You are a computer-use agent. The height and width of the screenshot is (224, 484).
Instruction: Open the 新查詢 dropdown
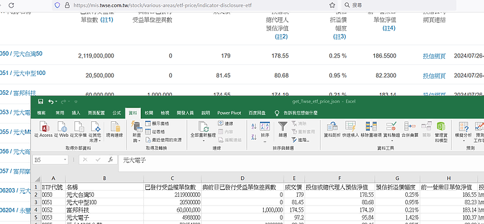point(137,131)
